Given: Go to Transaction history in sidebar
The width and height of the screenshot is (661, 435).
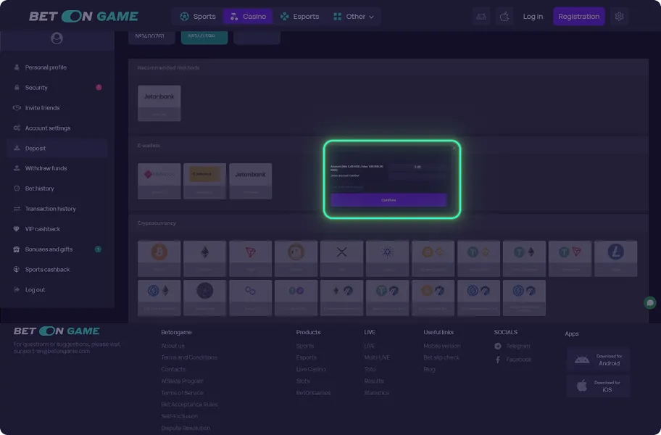Looking at the screenshot, I should click(50, 209).
